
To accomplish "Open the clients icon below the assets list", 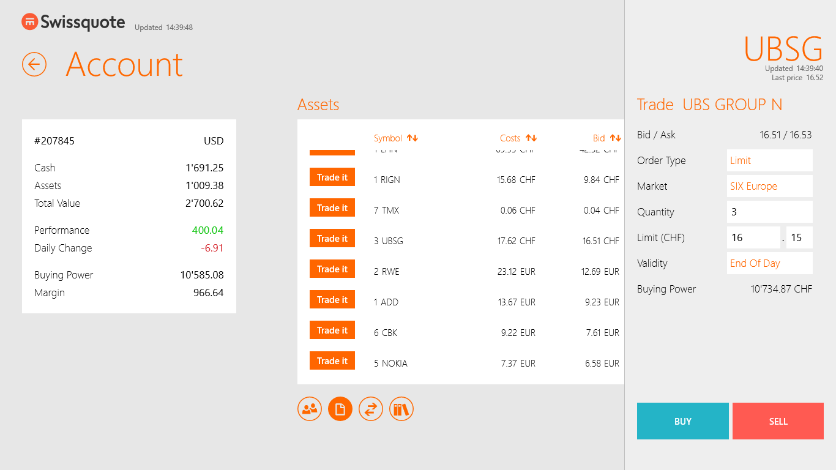I will 310,409.
